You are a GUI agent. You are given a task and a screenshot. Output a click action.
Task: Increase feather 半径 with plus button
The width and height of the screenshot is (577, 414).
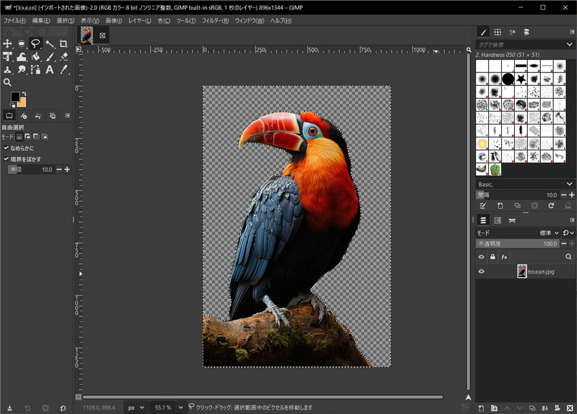point(67,169)
